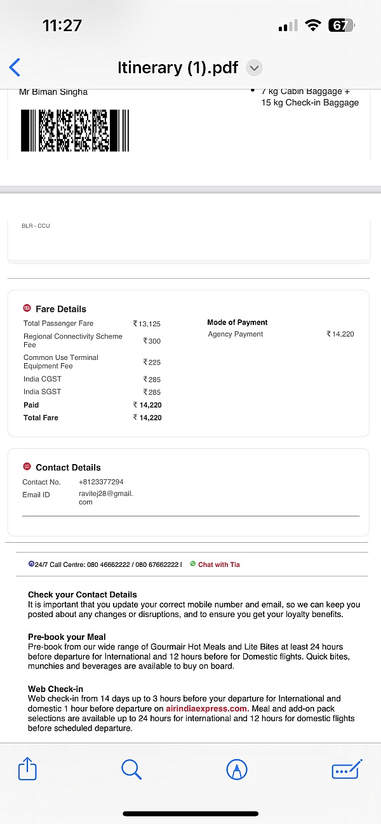Screen dimensions: 381x824
Task: Tap the home indicator bar
Action: pos(190,813)
